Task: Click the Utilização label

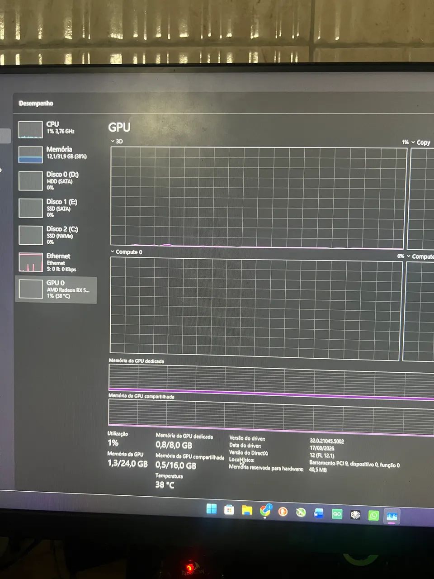Action: tap(118, 434)
